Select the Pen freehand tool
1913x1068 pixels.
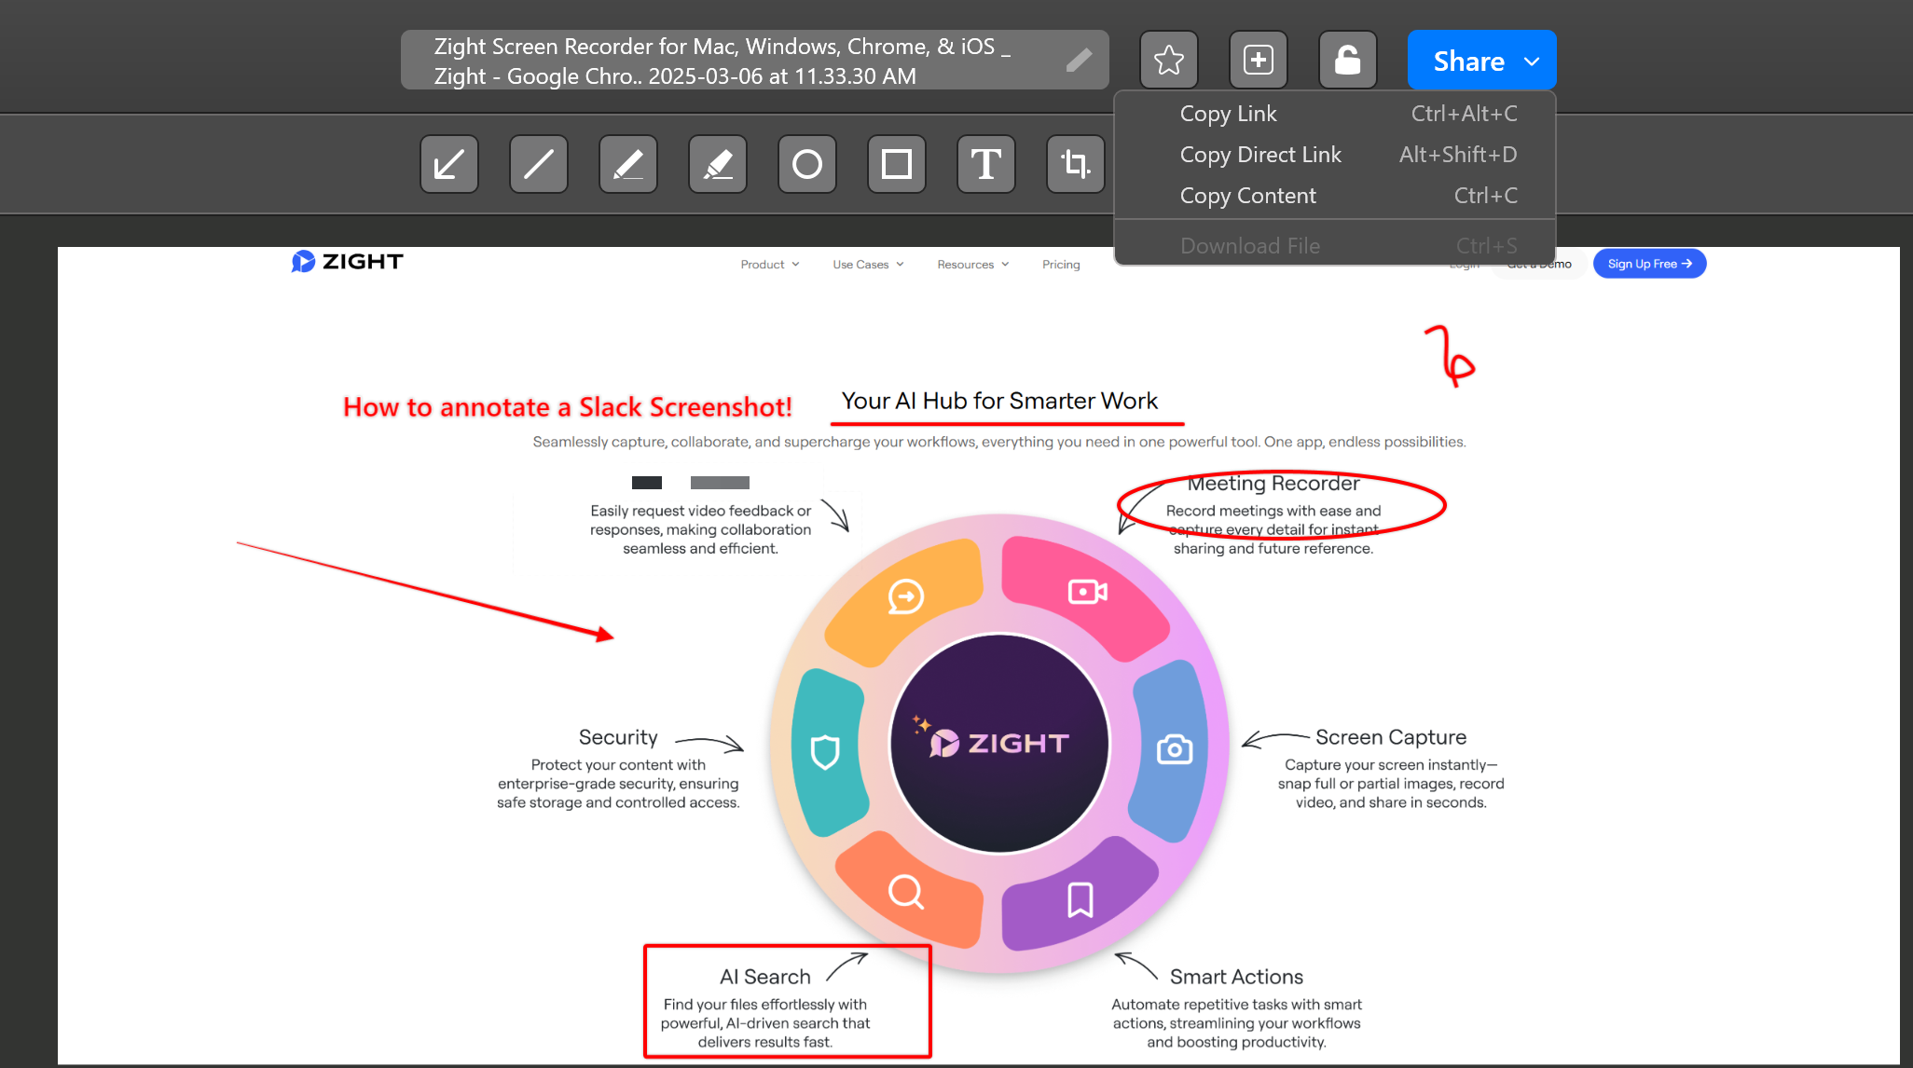click(x=628, y=164)
